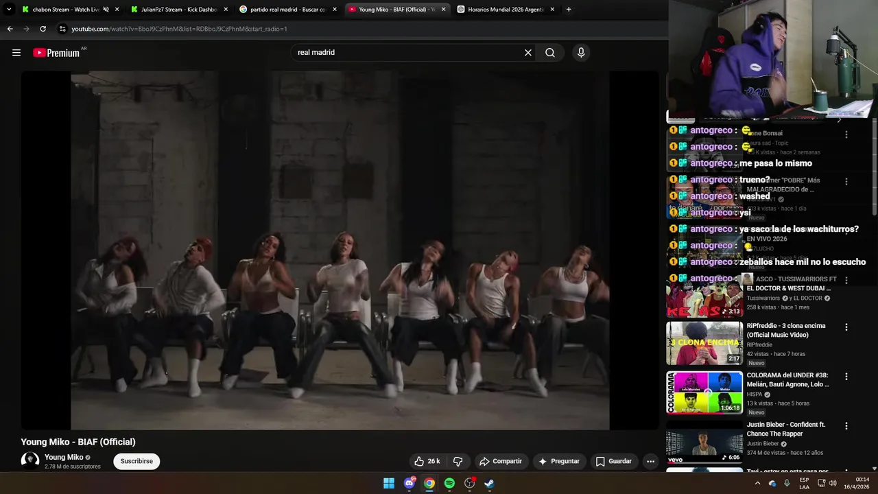Screen dimensions: 878x494
Task: Like the Young Miko video
Action: pos(427,461)
